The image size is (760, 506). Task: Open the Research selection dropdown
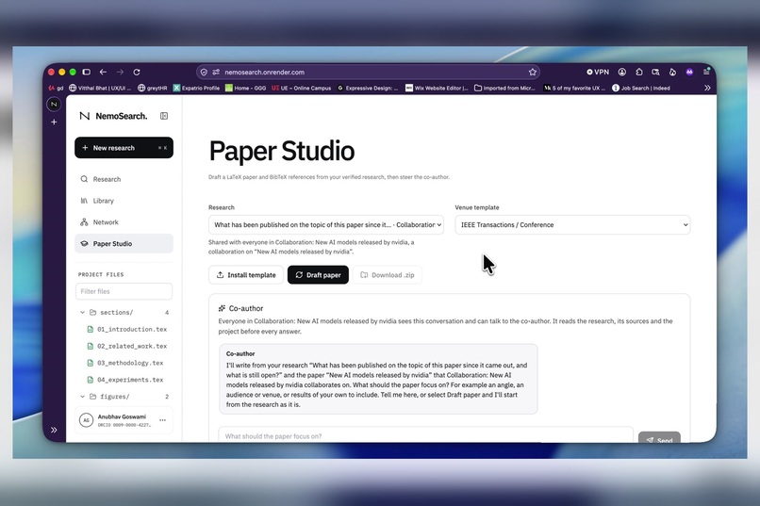click(326, 224)
